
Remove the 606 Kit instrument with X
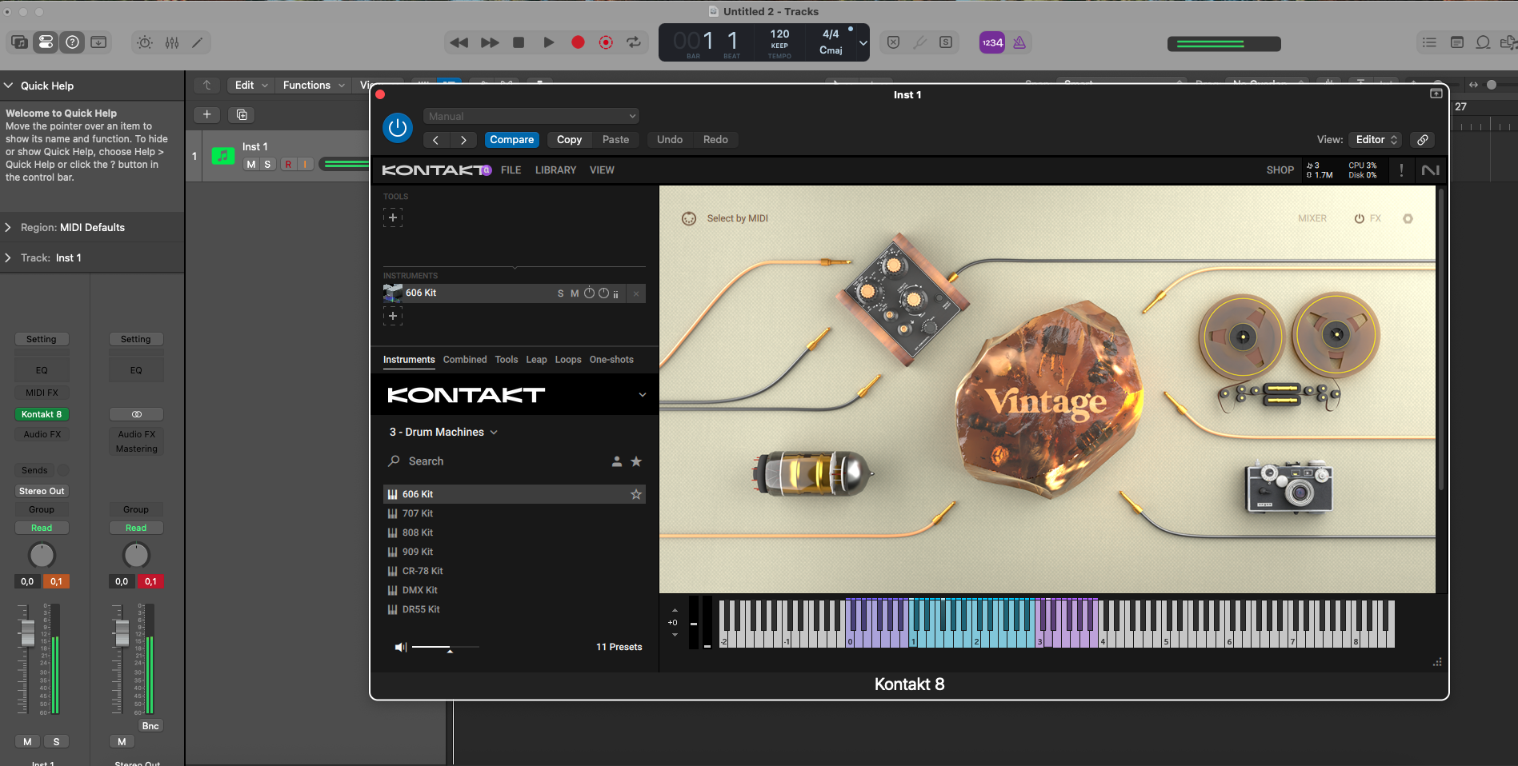(x=636, y=294)
